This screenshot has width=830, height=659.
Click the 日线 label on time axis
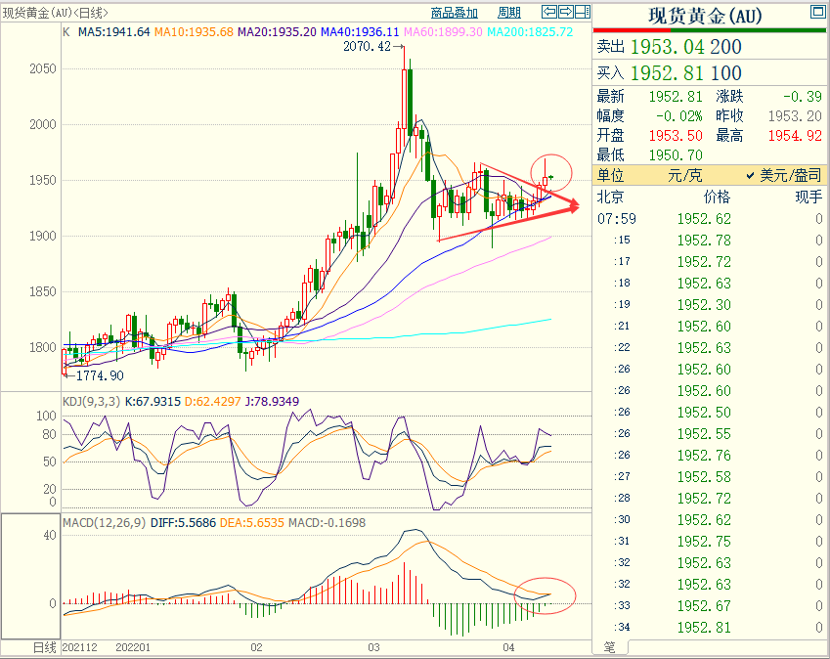[x=44, y=647]
